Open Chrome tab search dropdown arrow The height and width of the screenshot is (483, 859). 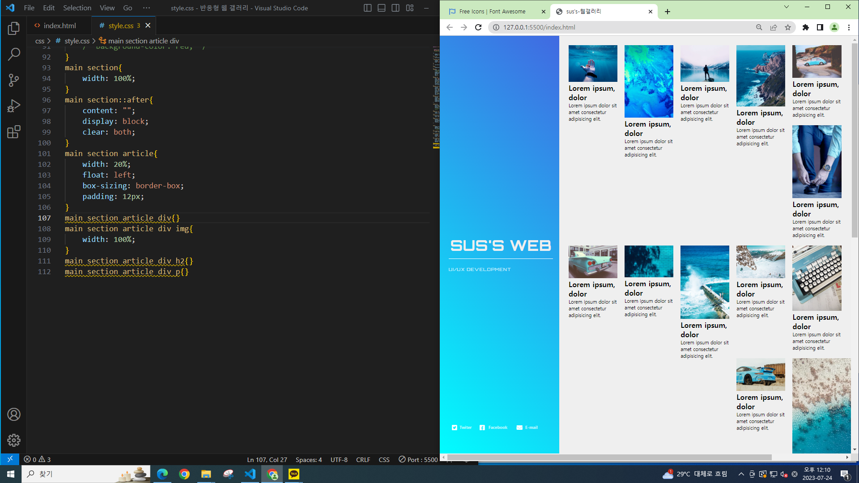click(x=786, y=7)
